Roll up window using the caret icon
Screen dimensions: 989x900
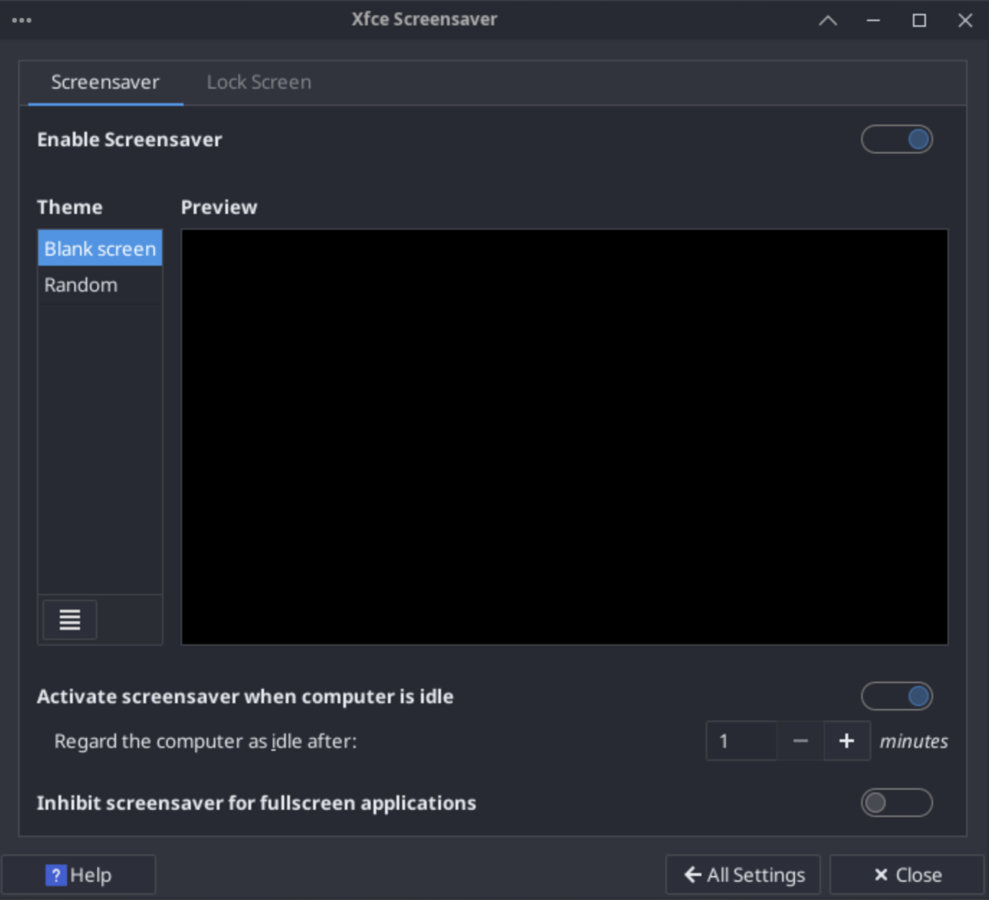tap(827, 21)
